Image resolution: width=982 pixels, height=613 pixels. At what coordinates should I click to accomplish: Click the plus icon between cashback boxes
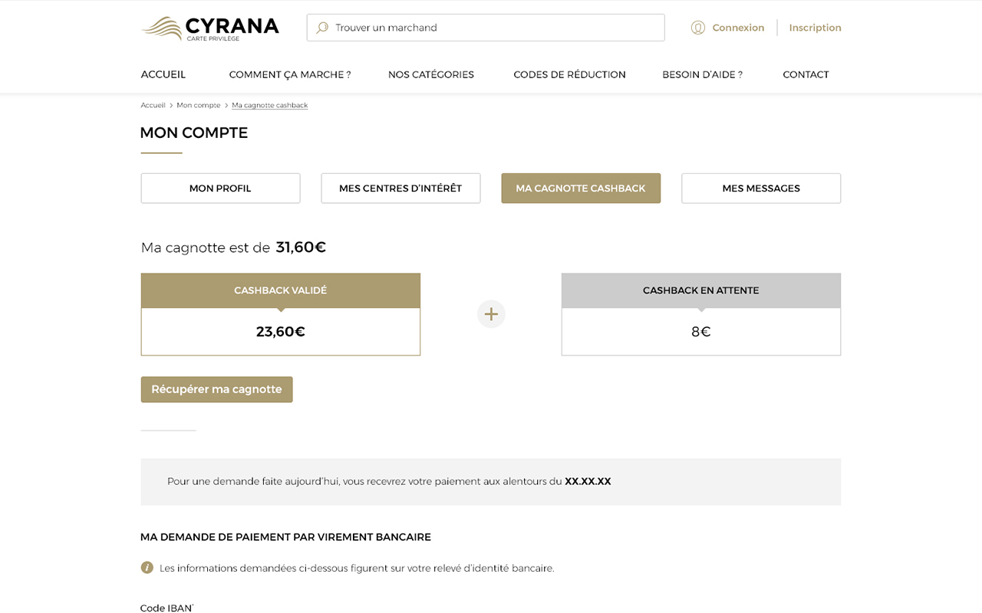491,314
